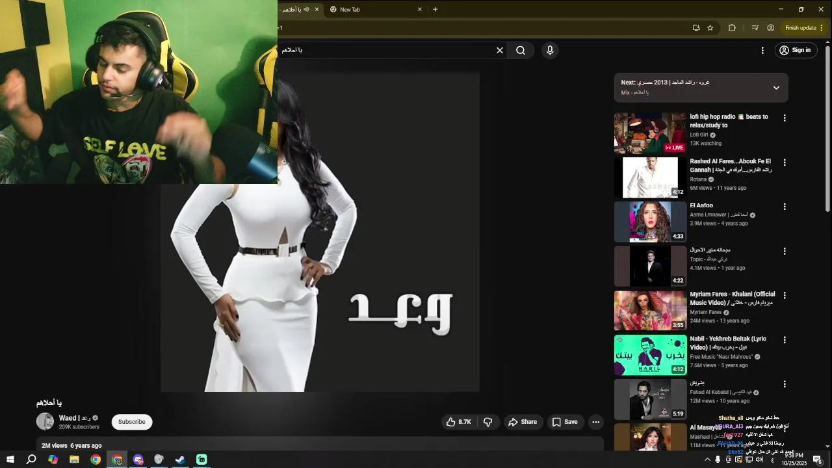Open the Lofi Girl channel name

point(699,135)
